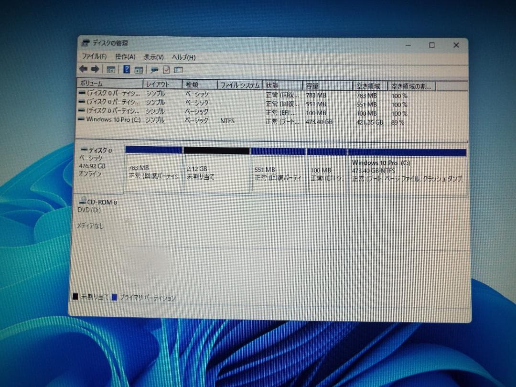The height and width of the screenshot is (387, 516).
Task: Click the Disk Management title bar icon
Action: pos(86,43)
